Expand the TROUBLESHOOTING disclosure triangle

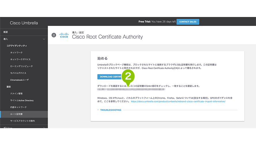pyautogui.click(x=98, y=110)
